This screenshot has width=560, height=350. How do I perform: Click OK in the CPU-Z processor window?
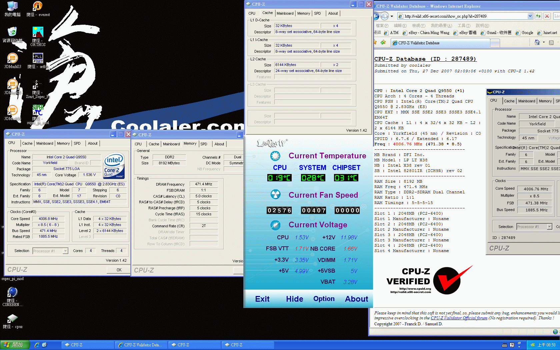point(119,270)
